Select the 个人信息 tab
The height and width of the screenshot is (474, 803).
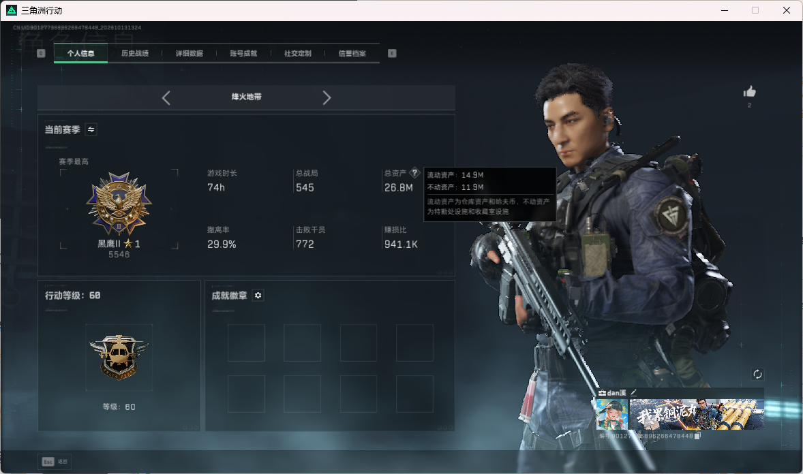(x=81, y=53)
